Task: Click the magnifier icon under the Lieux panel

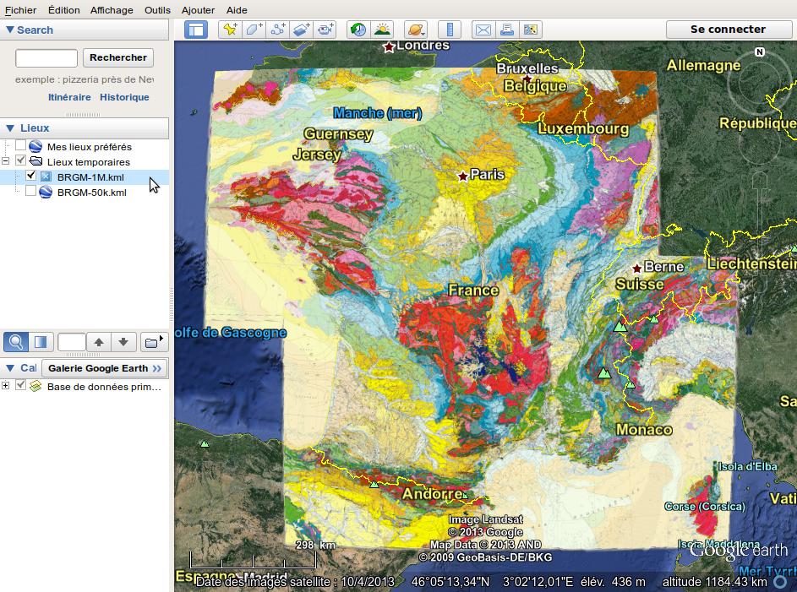Action: pos(16,342)
